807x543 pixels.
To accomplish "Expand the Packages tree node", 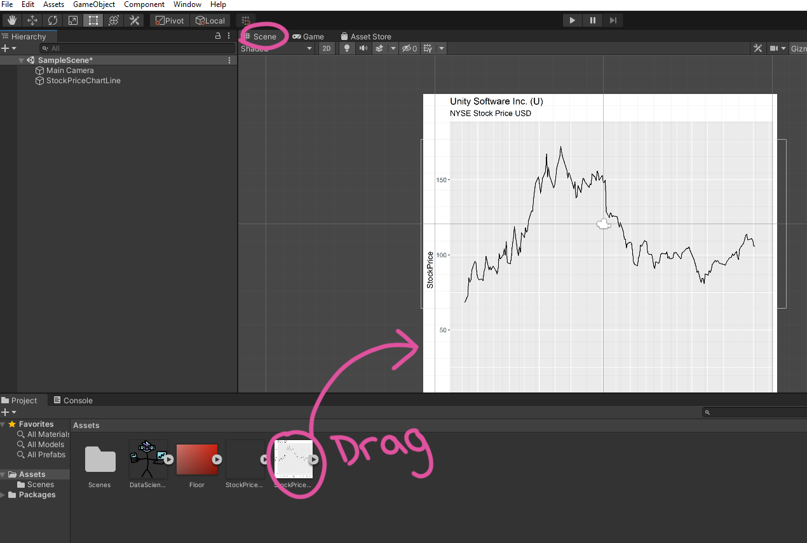I will click(3, 495).
